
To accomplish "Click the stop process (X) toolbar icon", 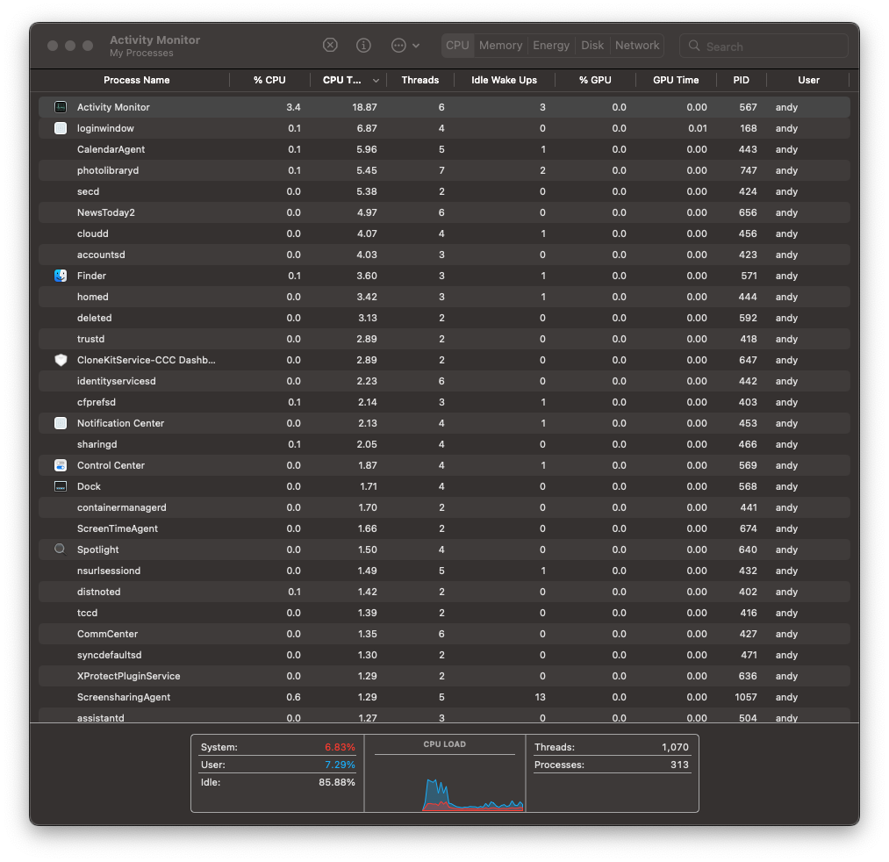I will coord(330,46).
